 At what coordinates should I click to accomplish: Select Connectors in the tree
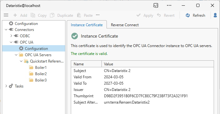[24, 30]
